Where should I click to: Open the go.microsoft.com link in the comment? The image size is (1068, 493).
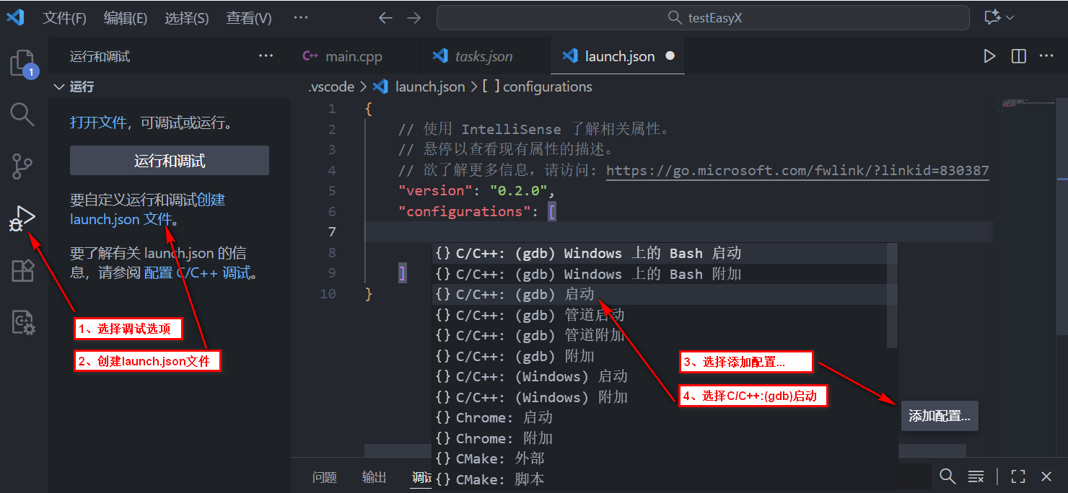click(797, 170)
